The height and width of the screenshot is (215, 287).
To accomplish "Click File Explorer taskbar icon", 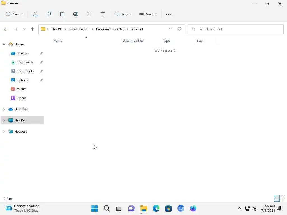I will point(144,208).
